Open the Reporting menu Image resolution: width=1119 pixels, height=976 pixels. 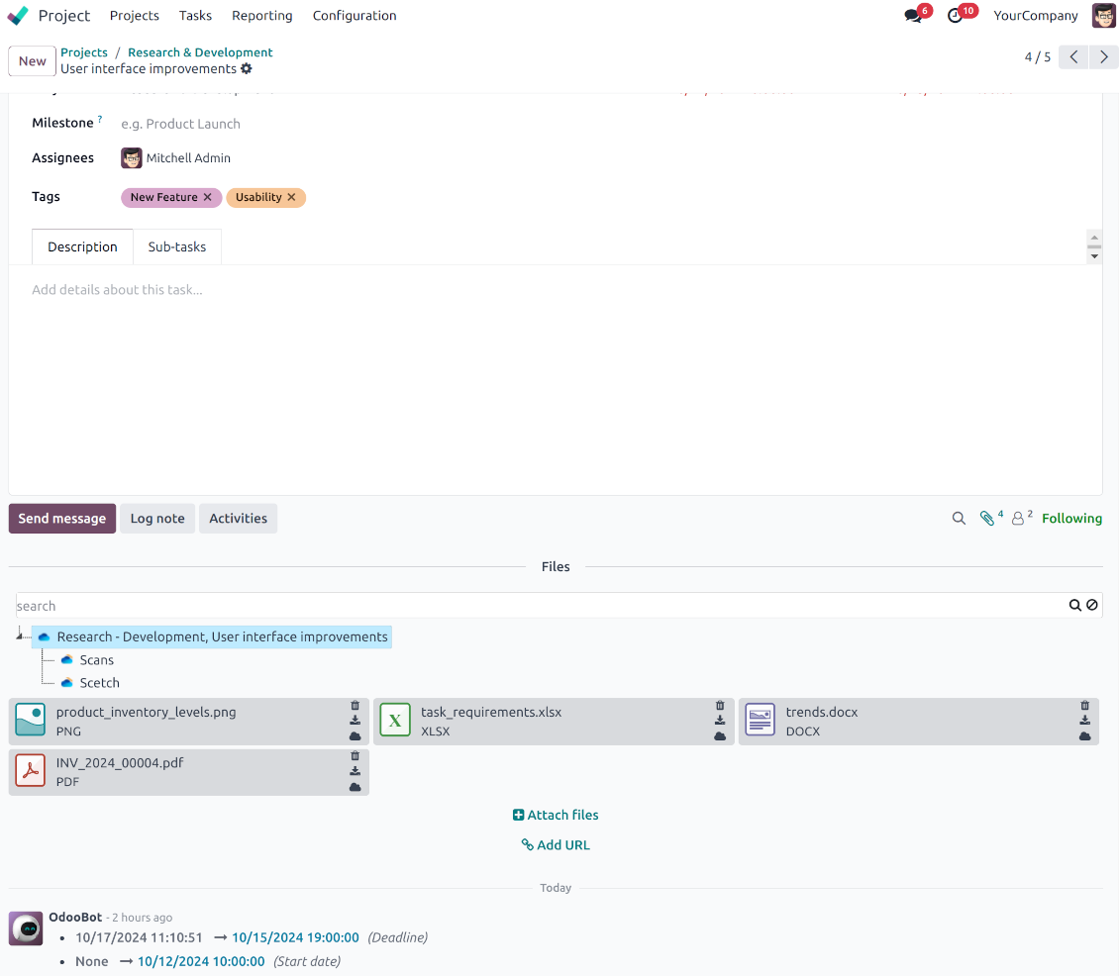tap(261, 16)
